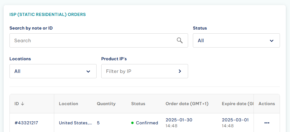Click the magnifying glass search icon

(x=180, y=40)
